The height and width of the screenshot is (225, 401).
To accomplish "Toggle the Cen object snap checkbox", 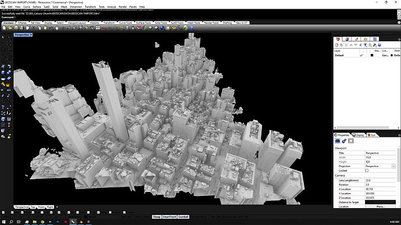I will 42,212.
